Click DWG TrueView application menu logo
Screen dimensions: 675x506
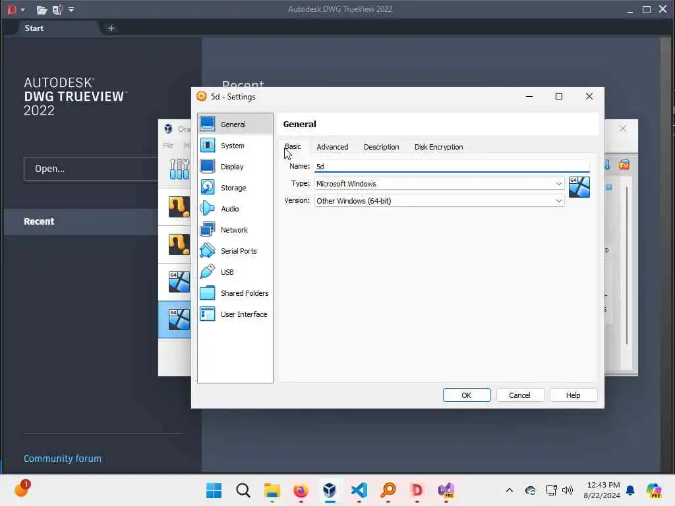coord(12,9)
